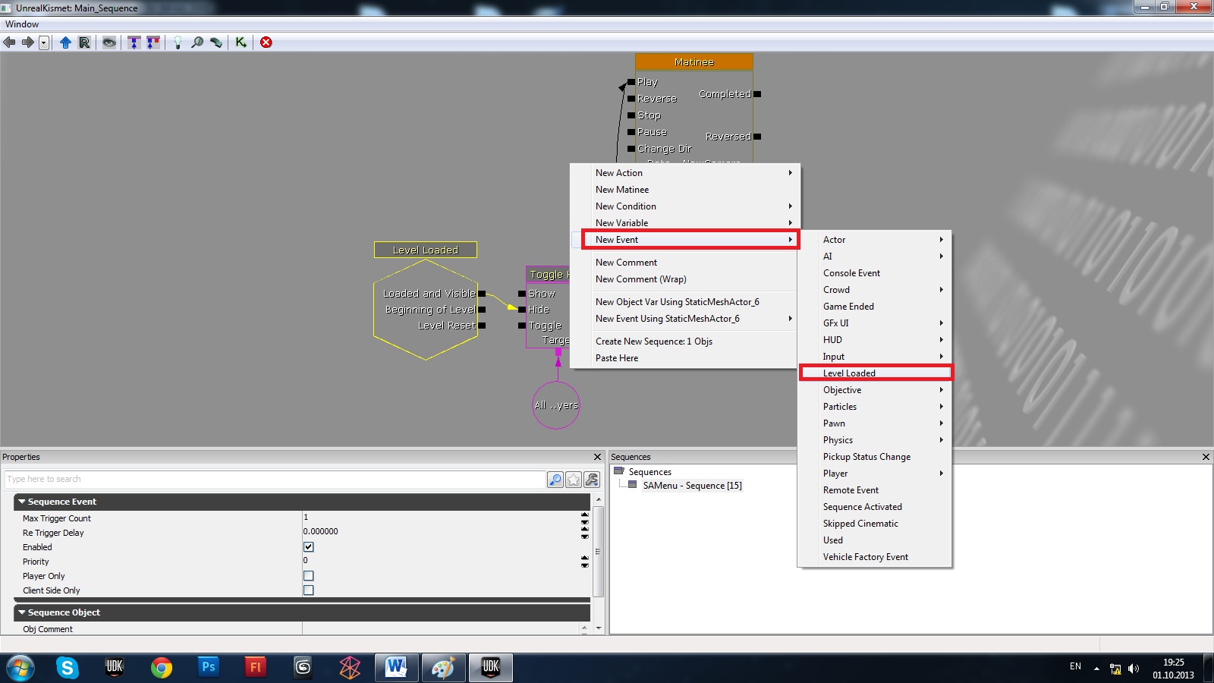Image resolution: width=1214 pixels, height=683 pixels.
Task: Expand the Actor events submenu
Action: [x=875, y=240]
